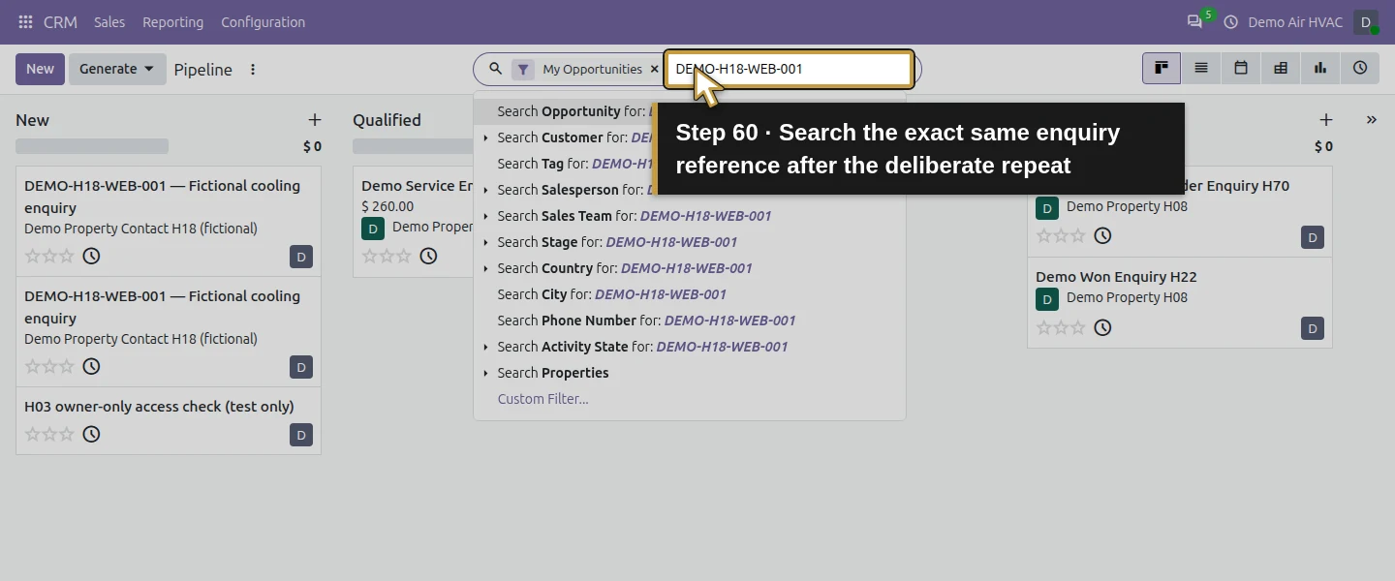This screenshot has height=581, width=1395.
Task: Set first priority star on Demo Won Enquiry H22
Action: [x=1043, y=327]
